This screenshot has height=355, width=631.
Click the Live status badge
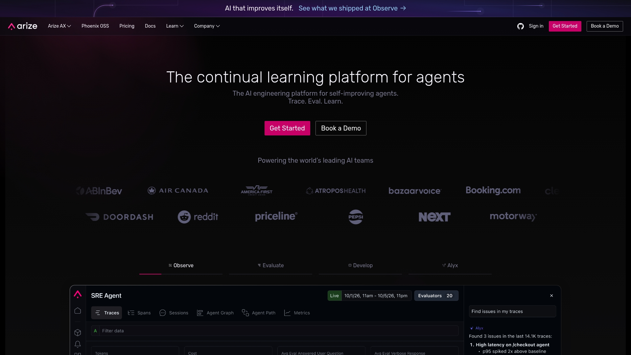tap(335, 296)
